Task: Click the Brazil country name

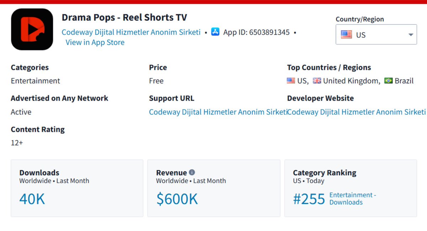Action: 404,81
